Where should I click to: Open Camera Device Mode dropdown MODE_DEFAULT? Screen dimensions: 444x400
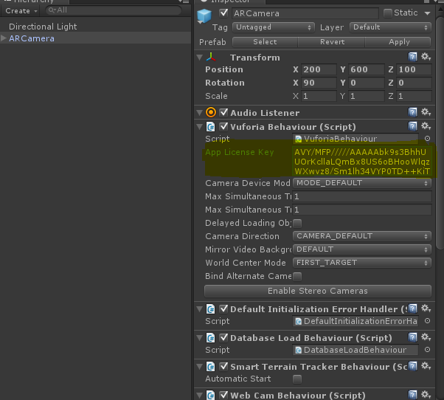pyautogui.click(x=362, y=183)
